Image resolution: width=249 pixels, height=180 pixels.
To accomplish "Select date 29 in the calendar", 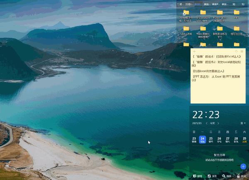I will [x=244, y=140].
